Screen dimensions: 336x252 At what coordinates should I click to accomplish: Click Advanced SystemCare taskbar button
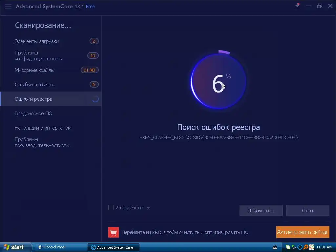click(x=114, y=247)
